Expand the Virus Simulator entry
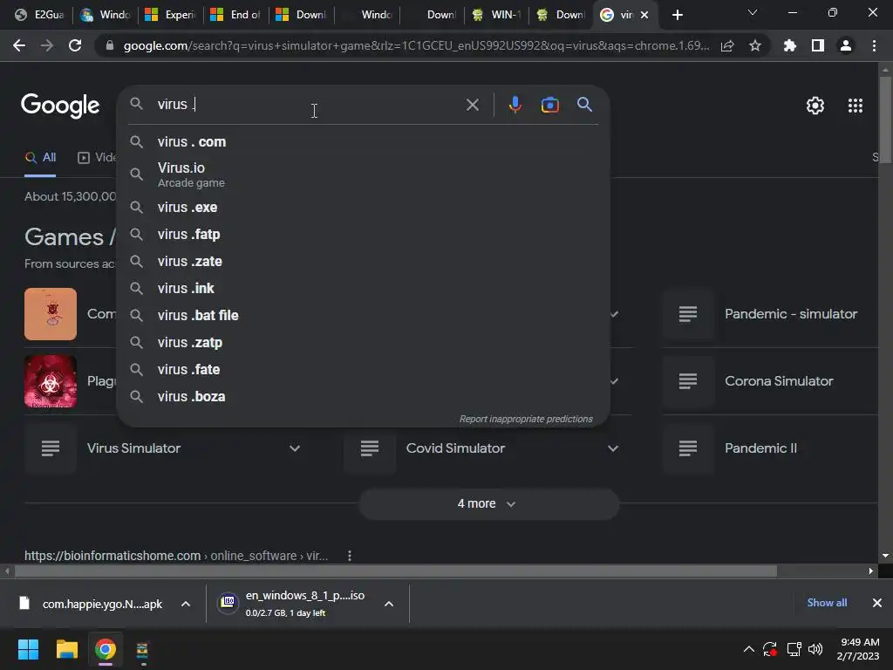 (295, 448)
